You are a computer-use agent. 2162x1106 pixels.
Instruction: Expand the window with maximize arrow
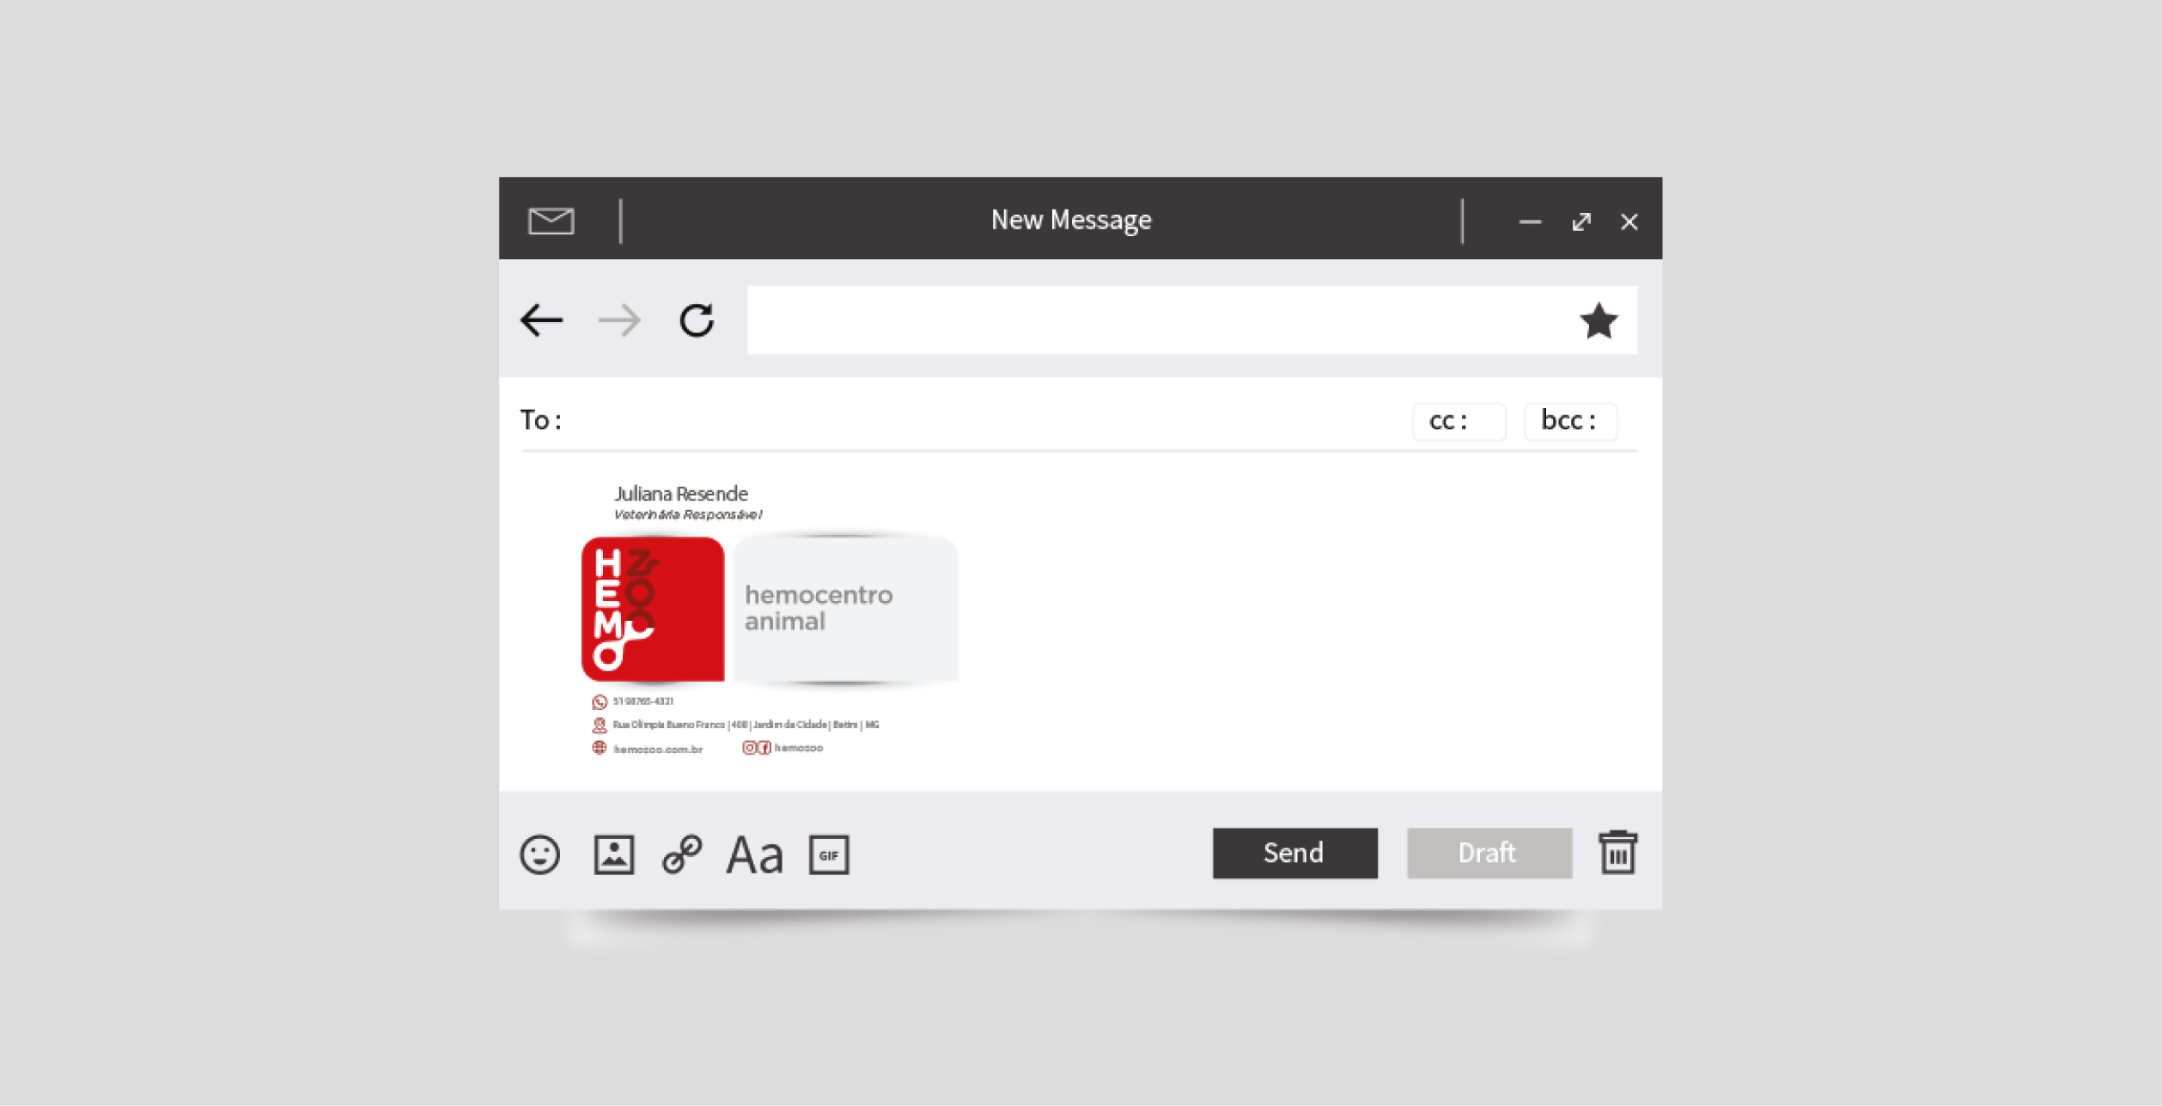click(x=1580, y=222)
